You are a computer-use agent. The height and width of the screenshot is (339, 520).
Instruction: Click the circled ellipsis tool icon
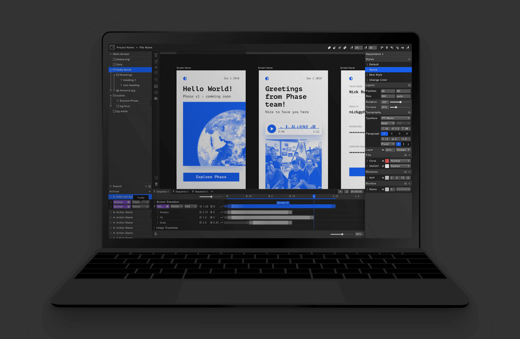(x=156, y=80)
